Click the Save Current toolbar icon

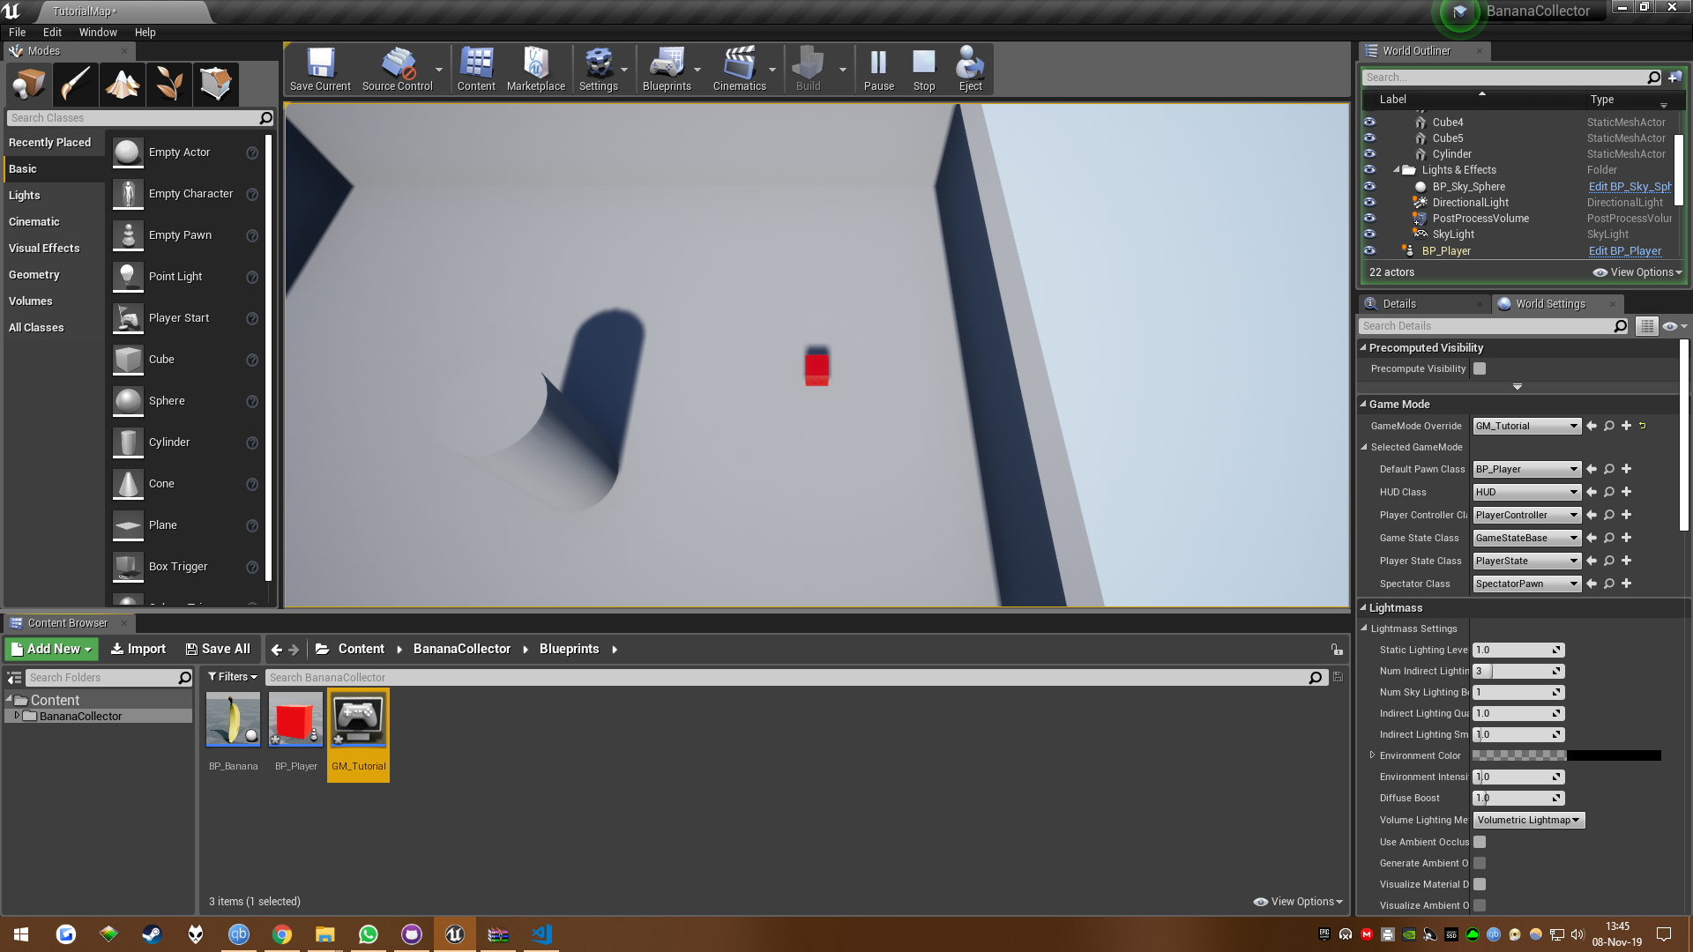click(x=320, y=69)
